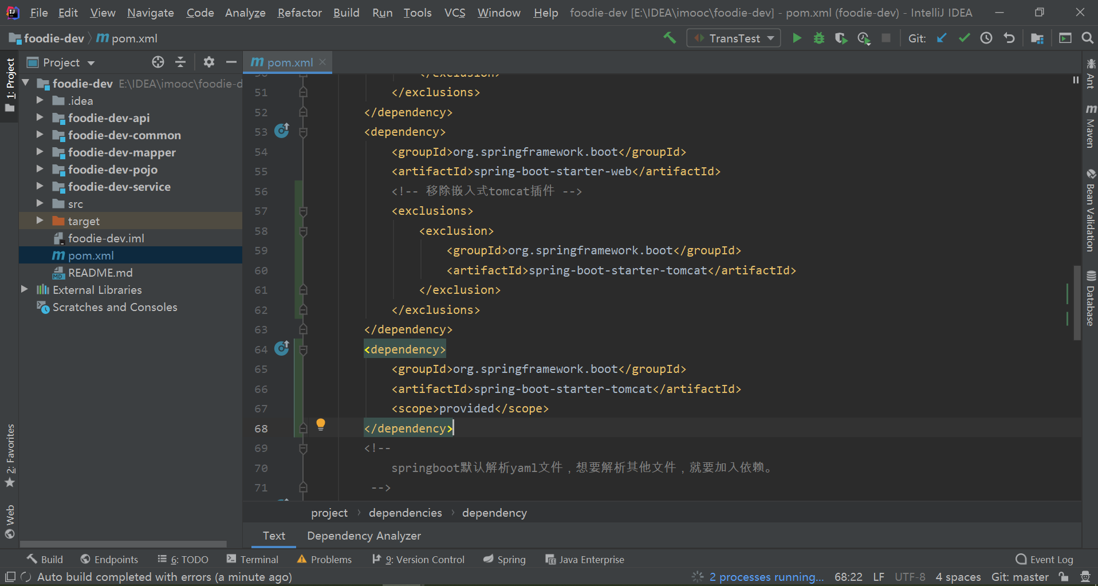The height and width of the screenshot is (586, 1098).
Task: Click the LF line separator selector
Action: click(x=879, y=577)
